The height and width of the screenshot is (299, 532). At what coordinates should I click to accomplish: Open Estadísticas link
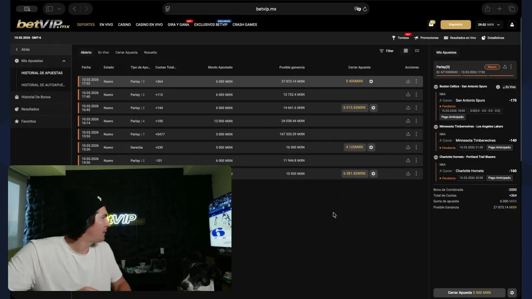(x=493, y=38)
